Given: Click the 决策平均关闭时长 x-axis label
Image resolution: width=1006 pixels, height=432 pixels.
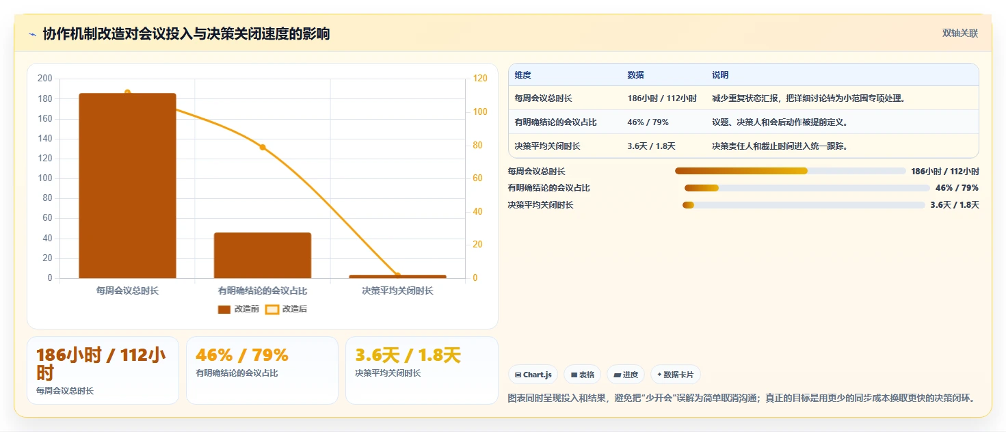Looking at the screenshot, I should click(398, 291).
